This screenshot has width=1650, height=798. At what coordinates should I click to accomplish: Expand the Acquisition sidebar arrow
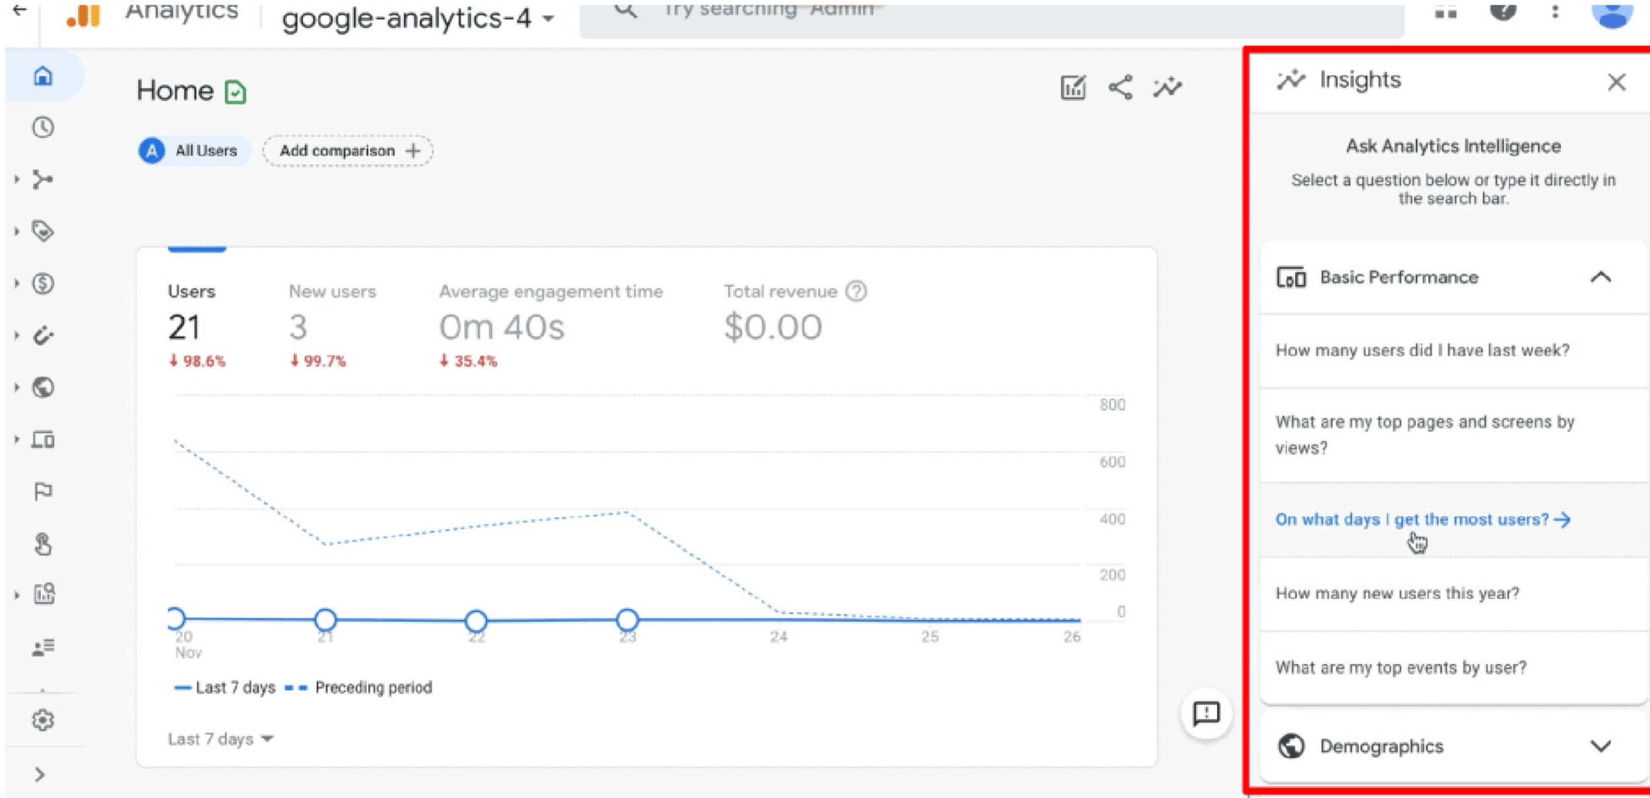pyautogui.click(x=17, y=179)
